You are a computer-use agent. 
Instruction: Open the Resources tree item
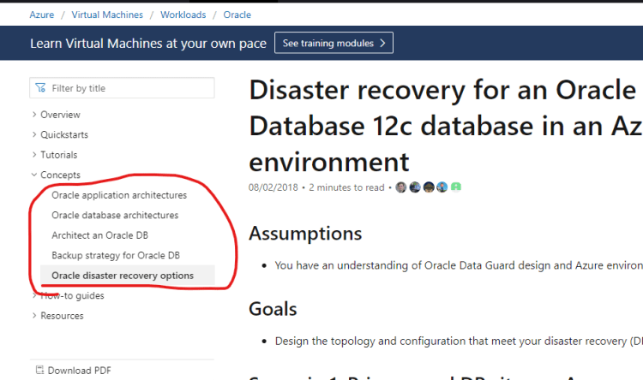(x=62, y=316)
